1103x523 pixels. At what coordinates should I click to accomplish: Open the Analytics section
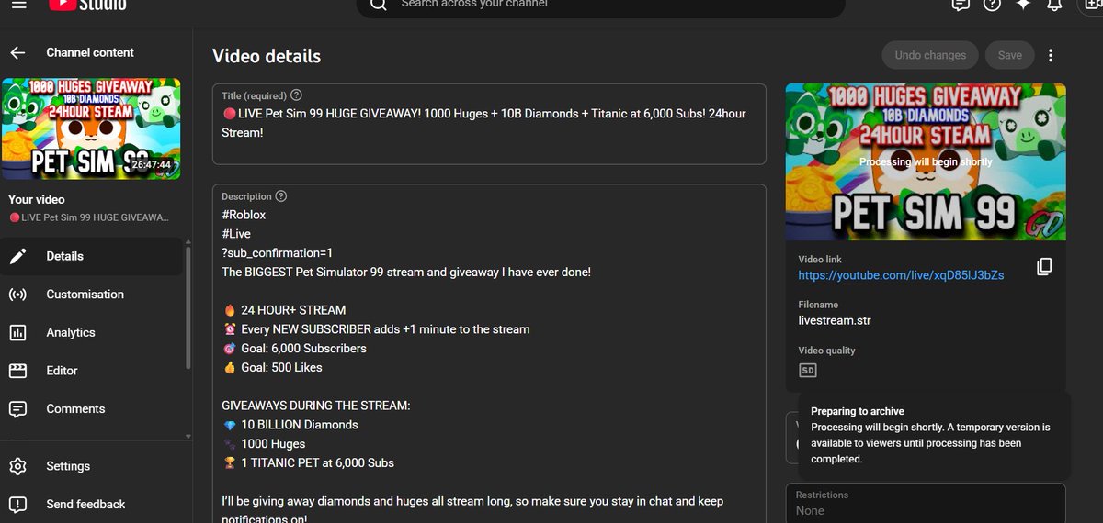point(92,333)
